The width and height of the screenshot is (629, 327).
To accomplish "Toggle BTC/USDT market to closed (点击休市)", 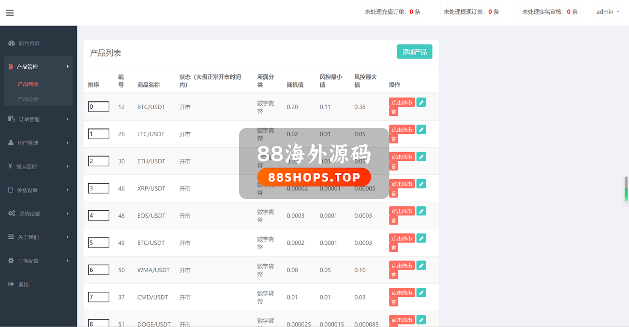I will click(402, 102).
